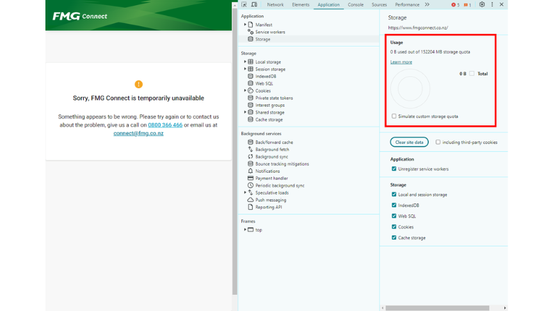Click the Storage database icon under Application
Viewport: 553px width, 311px height.
pos(250,39)
